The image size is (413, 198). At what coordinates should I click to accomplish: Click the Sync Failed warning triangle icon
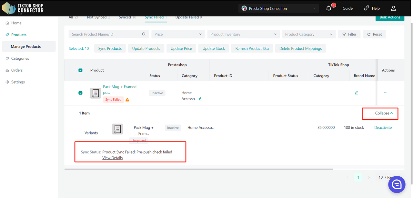pos(127,100)
